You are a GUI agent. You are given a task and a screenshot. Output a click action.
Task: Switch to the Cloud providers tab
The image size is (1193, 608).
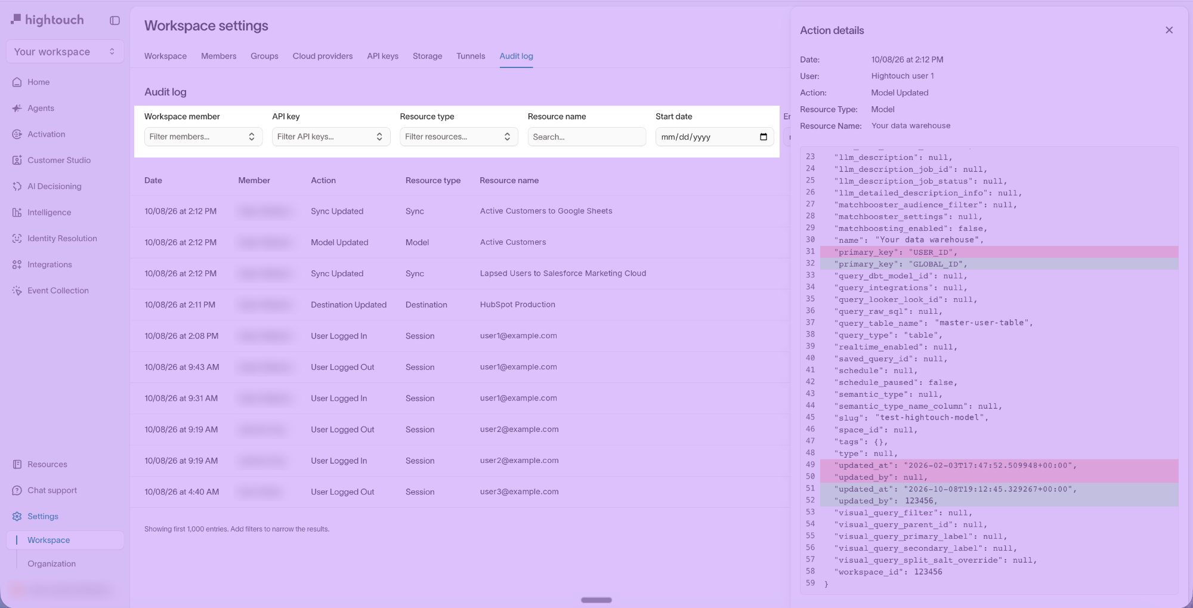pyautogui.click(x=323, y=56)
